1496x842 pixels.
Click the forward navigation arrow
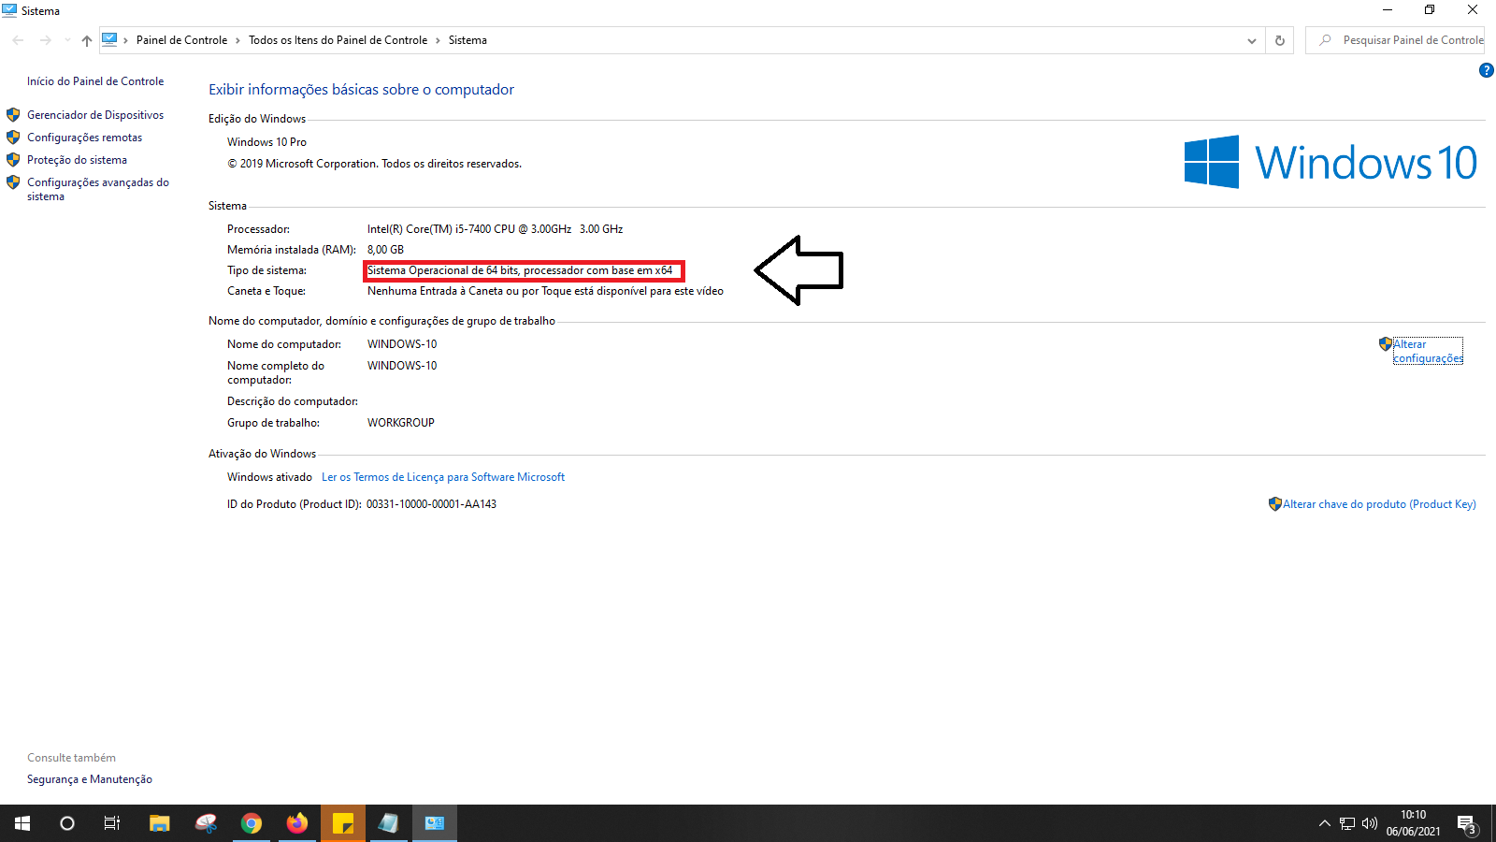pyautogui.click(x=45, y=40)
